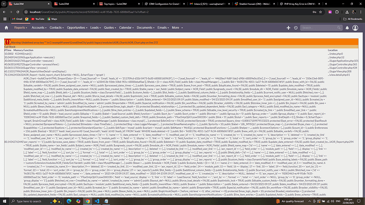Open the notifications bell
This screenshot has height=205, width=365.
[x=347, y=27]
